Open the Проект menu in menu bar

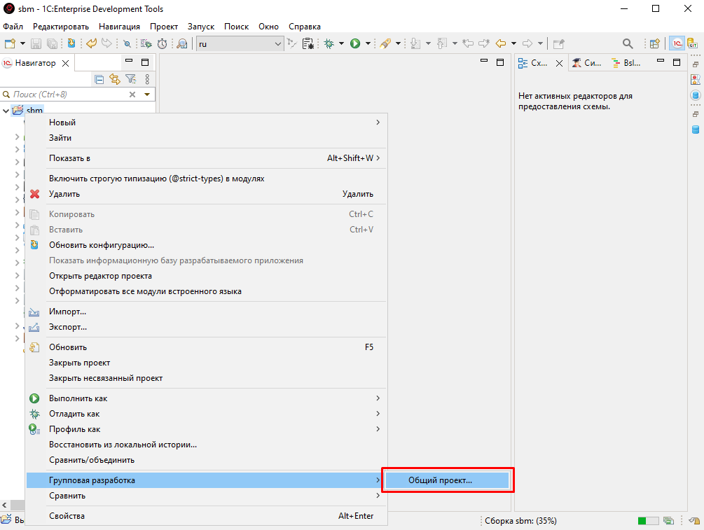[x=164, y=26]
